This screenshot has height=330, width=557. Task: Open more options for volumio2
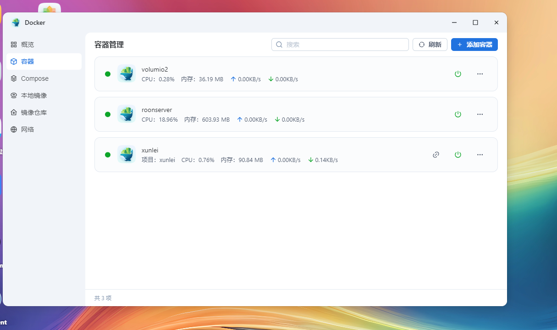480,74
